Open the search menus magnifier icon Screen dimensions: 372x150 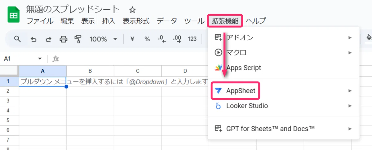(x=18, y=39)
